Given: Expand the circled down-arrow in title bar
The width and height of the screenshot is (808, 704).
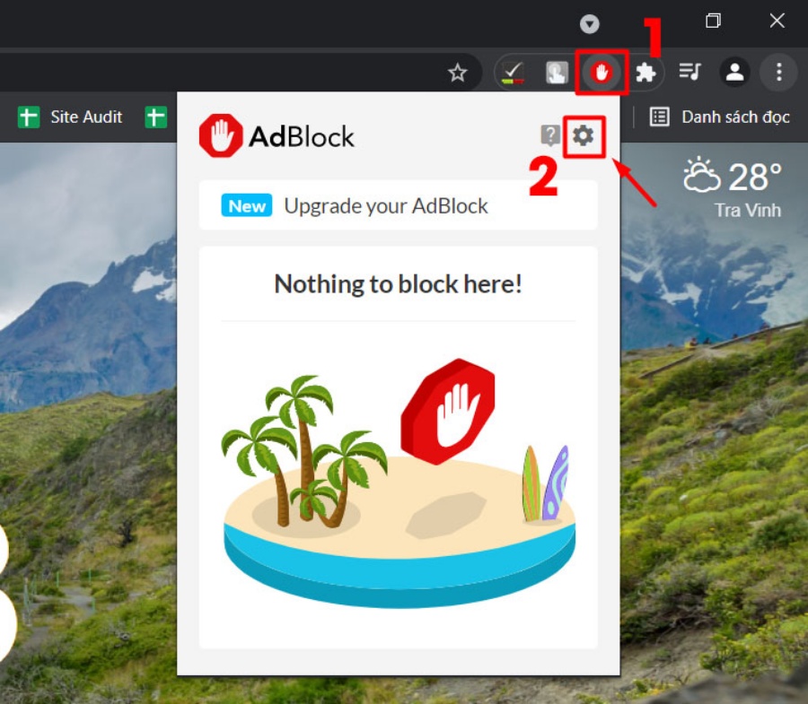Looking at the screenshot, I should (589, 23).
